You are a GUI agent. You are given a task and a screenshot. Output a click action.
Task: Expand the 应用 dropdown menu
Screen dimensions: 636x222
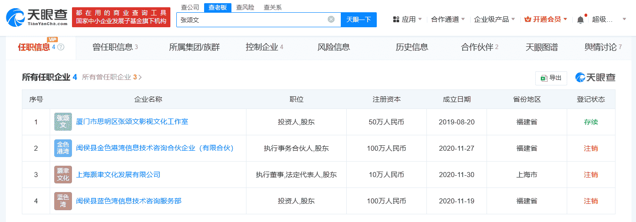(407, 19)
